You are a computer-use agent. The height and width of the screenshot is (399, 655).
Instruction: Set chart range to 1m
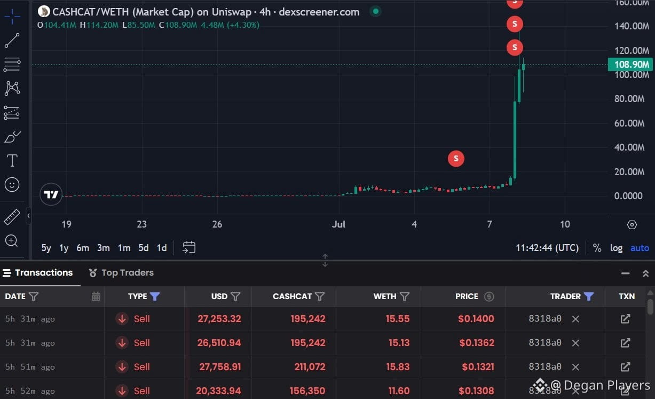coord(124,248)
